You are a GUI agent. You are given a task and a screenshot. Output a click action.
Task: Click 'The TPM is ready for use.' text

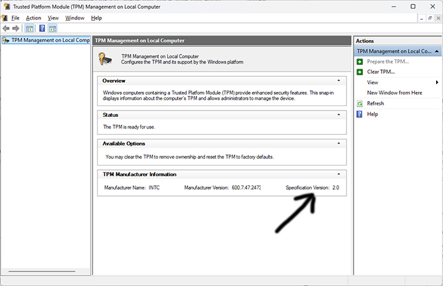coord(129,127)
